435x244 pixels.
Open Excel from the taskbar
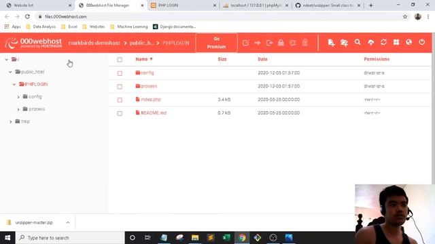tap(226, 238)
